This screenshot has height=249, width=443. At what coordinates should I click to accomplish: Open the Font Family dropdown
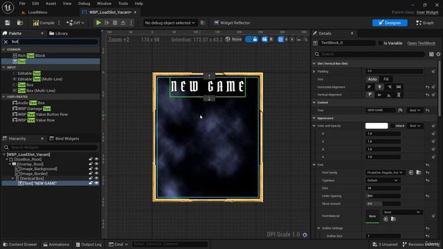point(385,172)
